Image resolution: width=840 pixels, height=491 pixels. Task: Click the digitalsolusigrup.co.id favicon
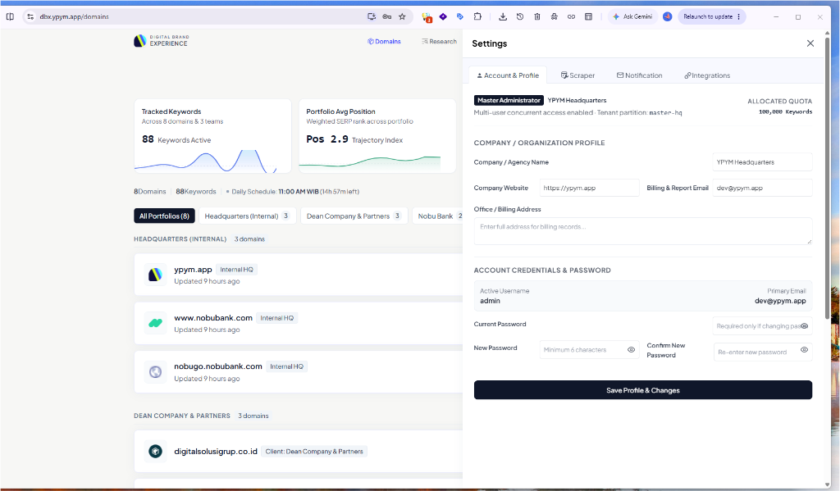pos(155,452)
